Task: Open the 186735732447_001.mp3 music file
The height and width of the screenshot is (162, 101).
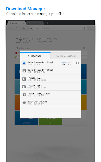Action: [x=50, y=94]
